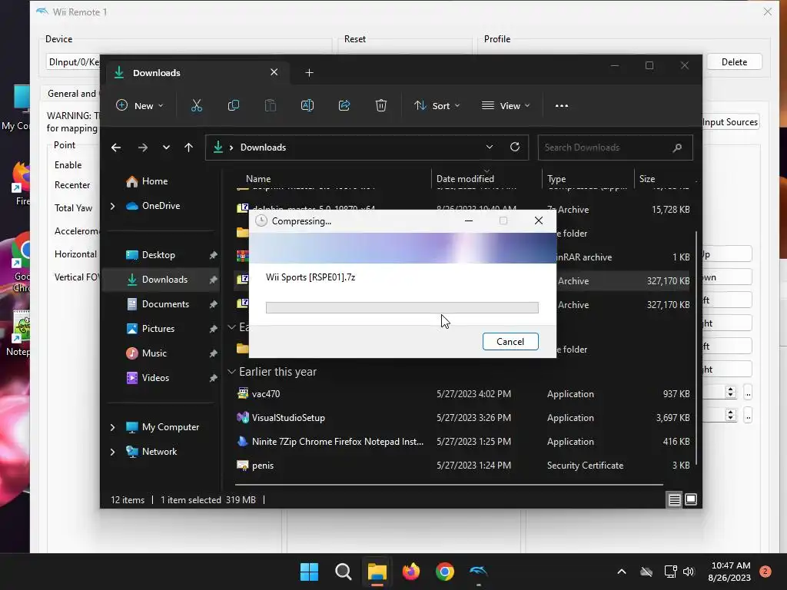Image resolution: width=787 pixels, height=590 pixels.
Task: Sort by Type column header
Action: pyautogui.click(x=556, y=178)
